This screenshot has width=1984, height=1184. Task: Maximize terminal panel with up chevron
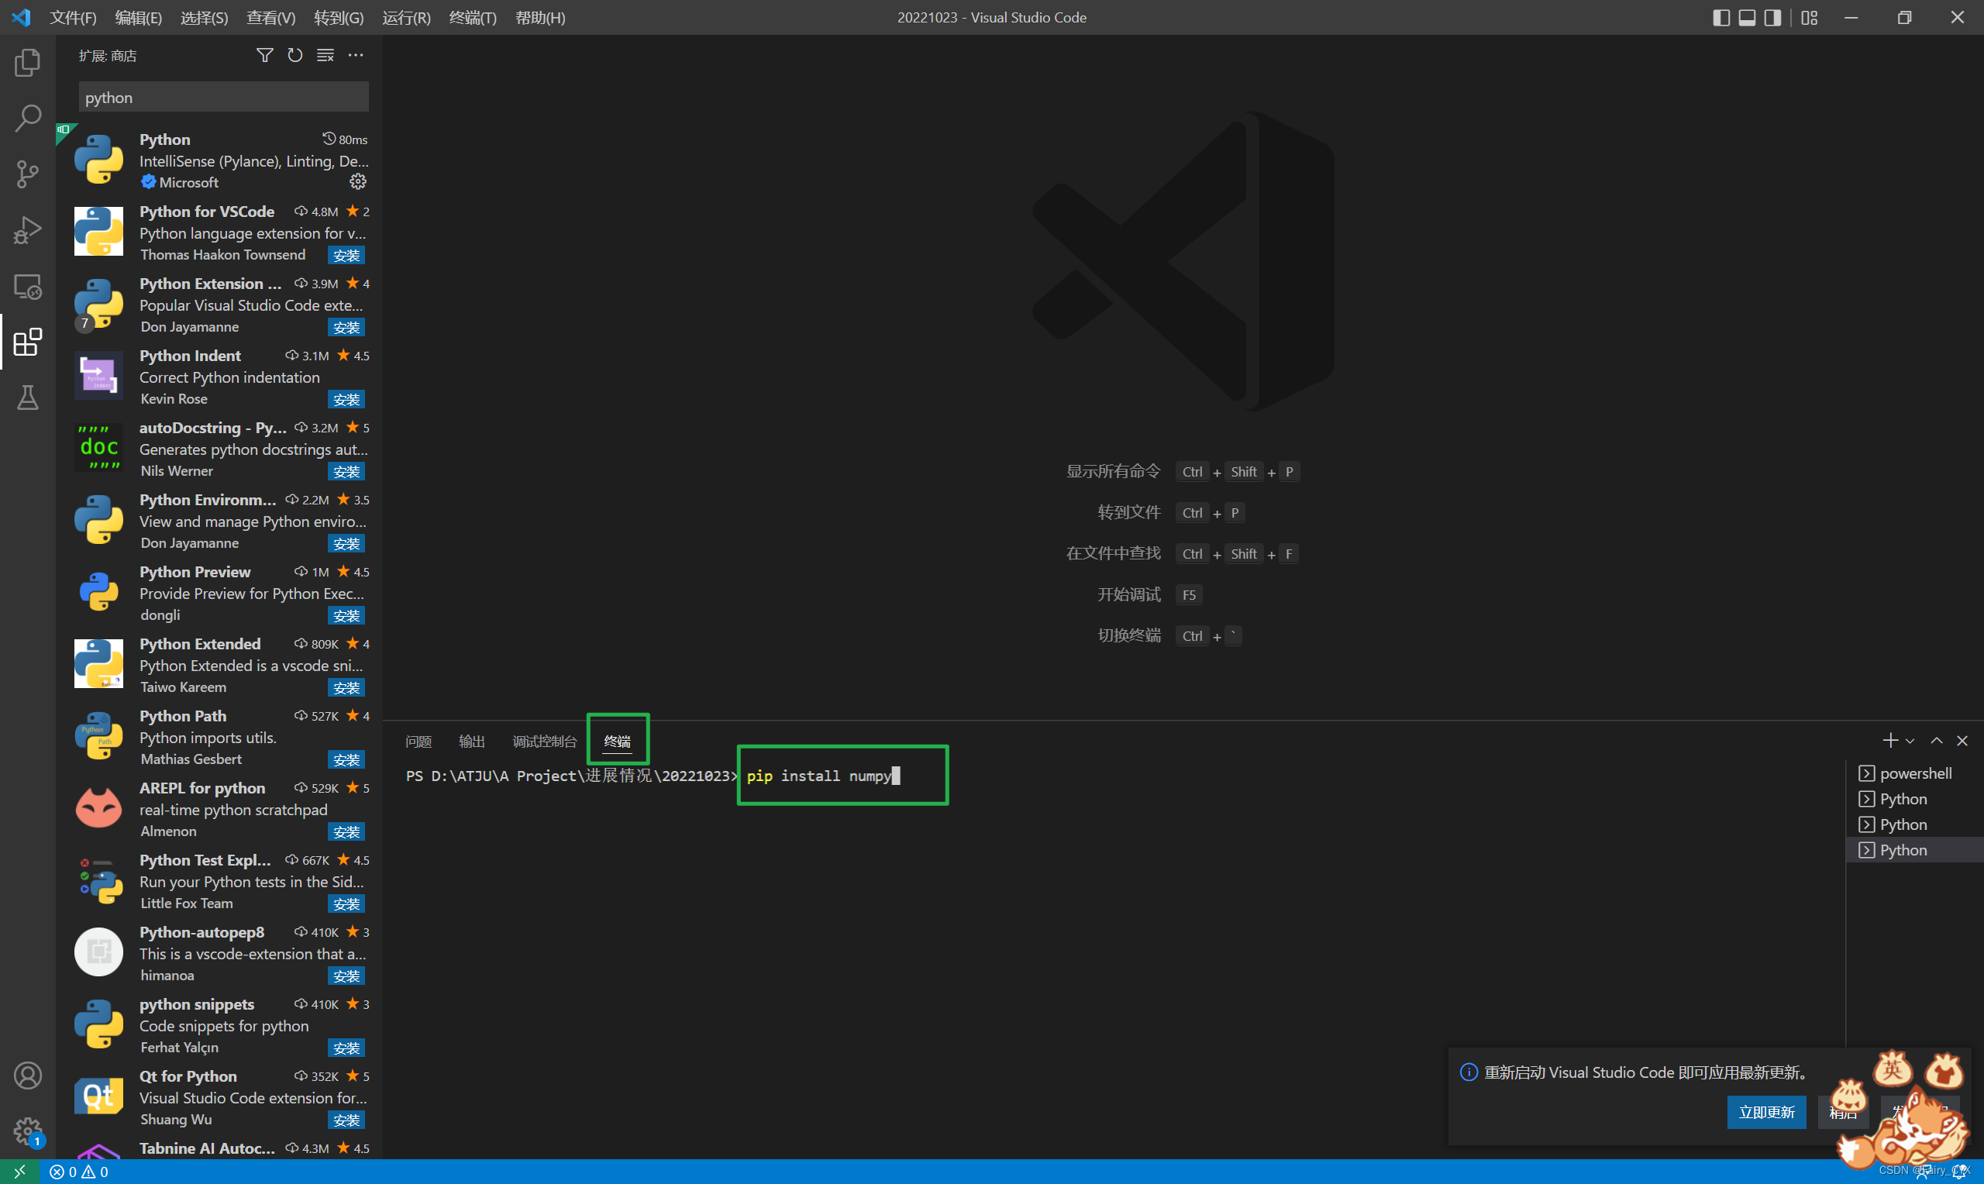[1936, 742]
